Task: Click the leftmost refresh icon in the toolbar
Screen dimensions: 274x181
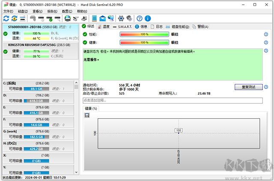Action: (x=6, y=18)
